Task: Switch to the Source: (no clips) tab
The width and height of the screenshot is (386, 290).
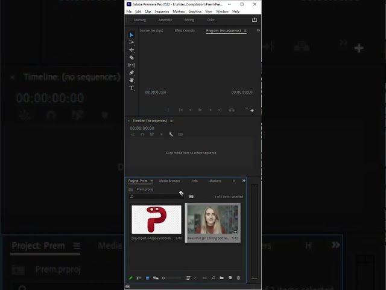Action: click(x=151, y=31)
